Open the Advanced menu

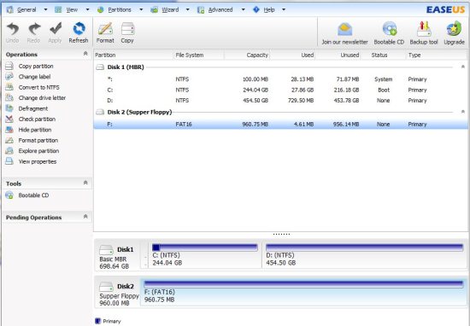[220, 10]
